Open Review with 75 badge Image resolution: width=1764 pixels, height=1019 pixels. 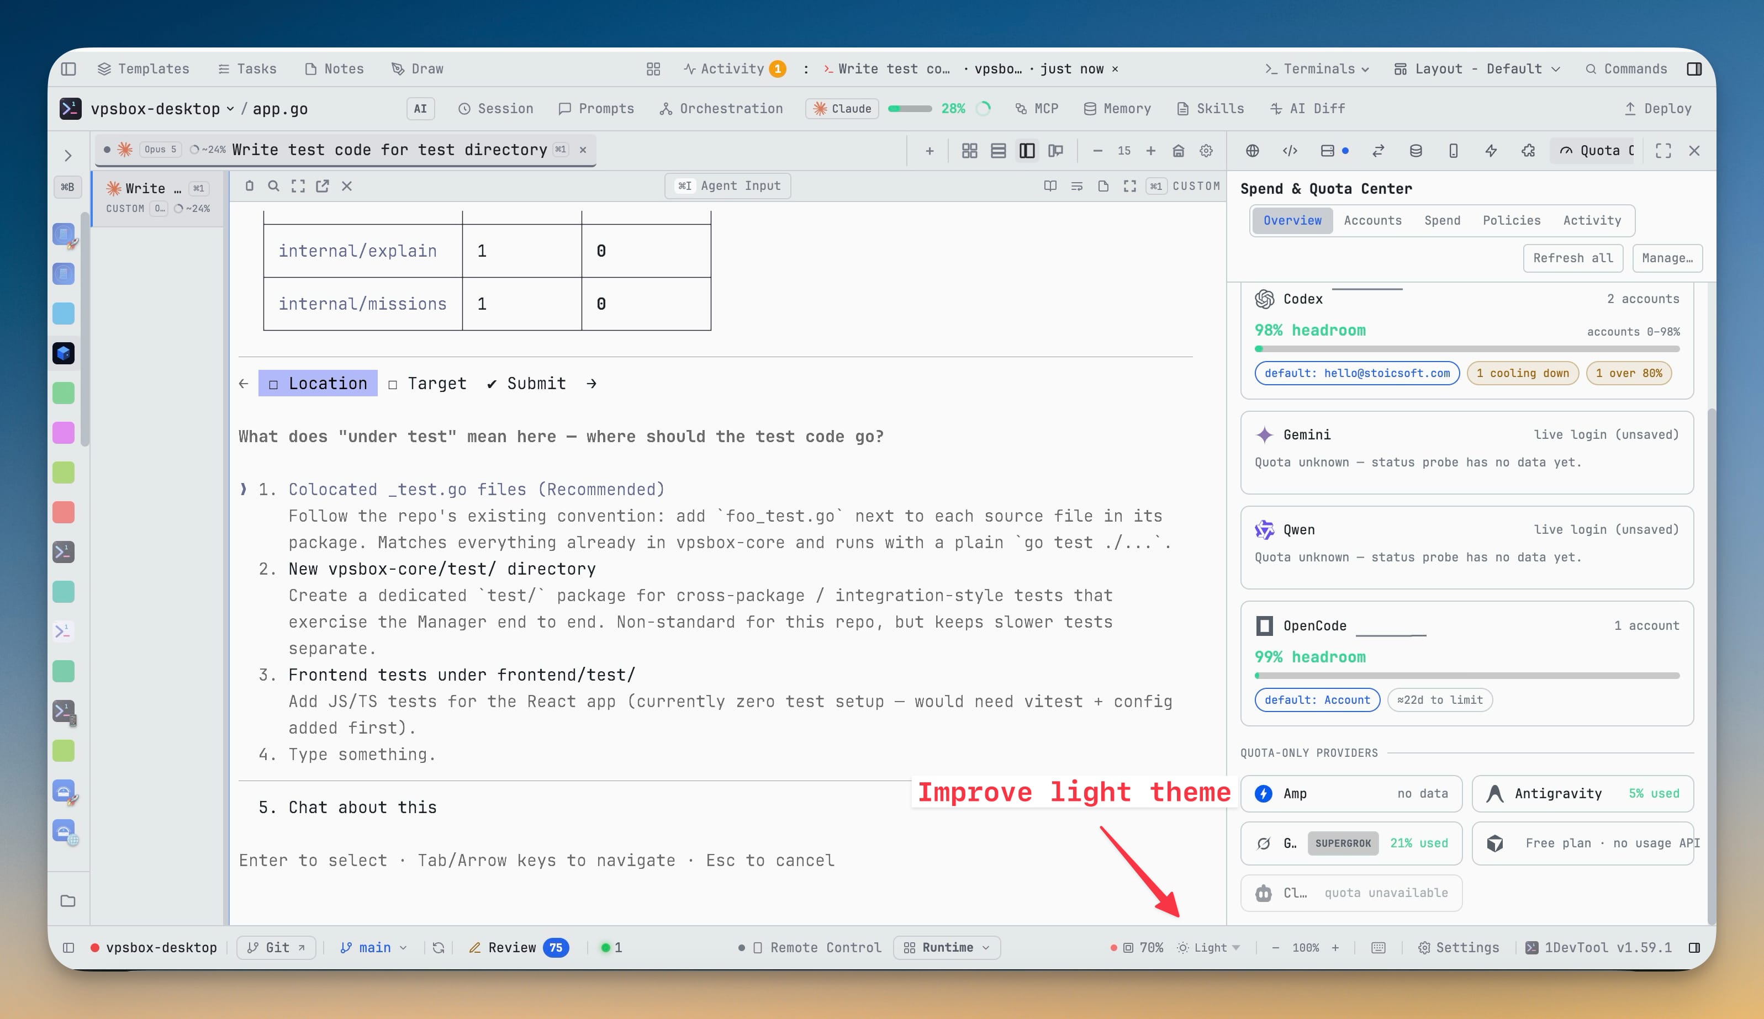(518, 947)
